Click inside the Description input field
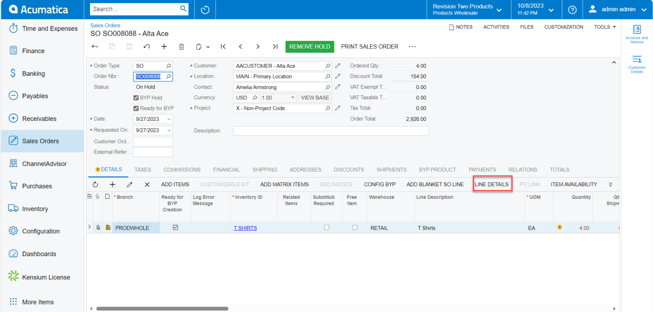Screen dimensions: 653x312 coord(331,131)
